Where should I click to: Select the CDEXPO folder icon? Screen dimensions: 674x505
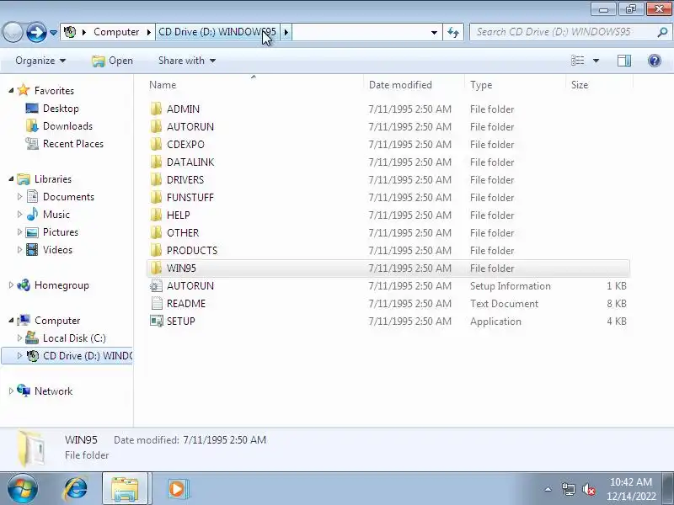(156, 144)
